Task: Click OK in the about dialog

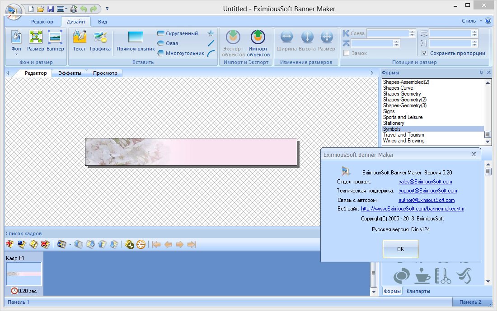Action: [401, 249]
